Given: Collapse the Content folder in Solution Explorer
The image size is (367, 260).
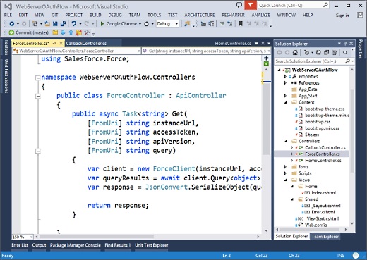Looking at the screenshot, I should click(x=286, y=102).
